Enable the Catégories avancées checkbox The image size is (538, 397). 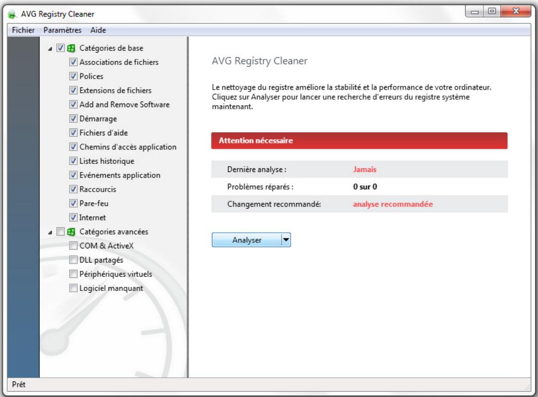(x=60, y=232)
